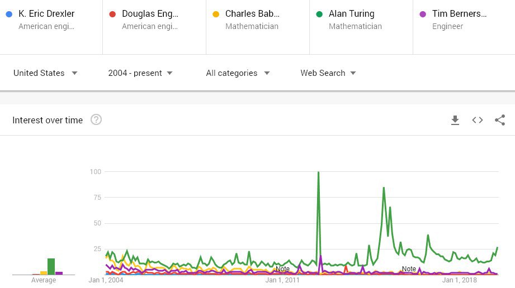The height and width of the screenshot is (288, 515).
Task: Change the Web Search type dropdown
Action: coord(328,73)
